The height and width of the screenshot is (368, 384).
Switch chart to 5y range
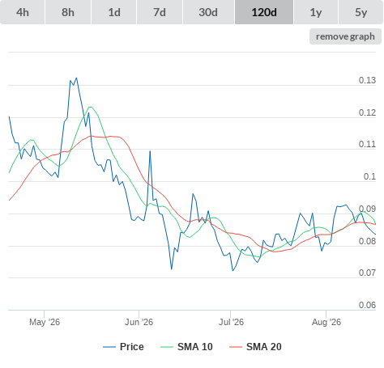(x=361, y=12)
